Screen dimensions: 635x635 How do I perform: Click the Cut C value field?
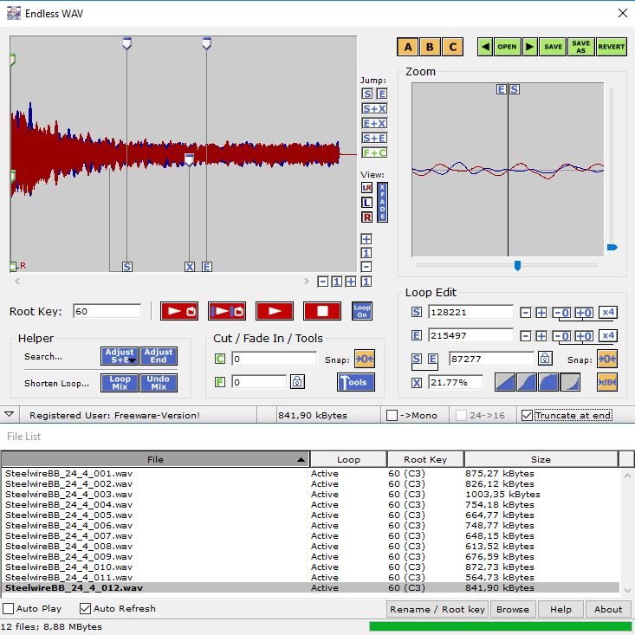point(274,359)
